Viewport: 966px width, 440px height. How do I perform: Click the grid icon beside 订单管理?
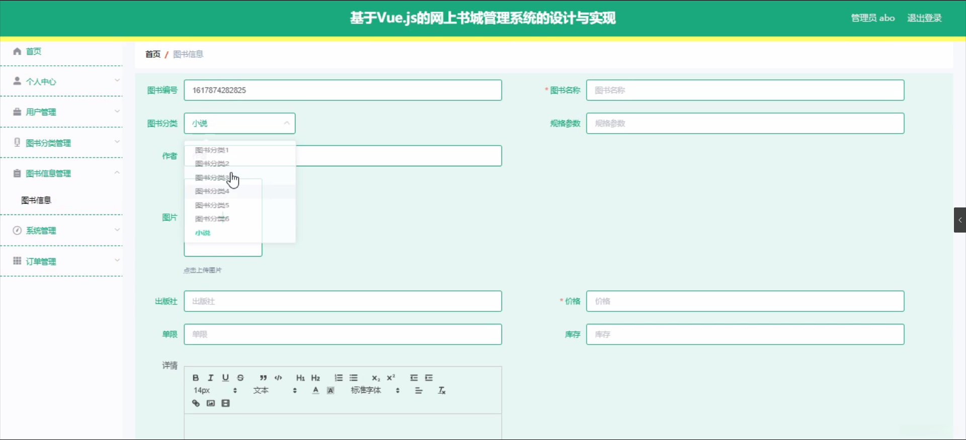pyautogui.click(x=17, y=261)
